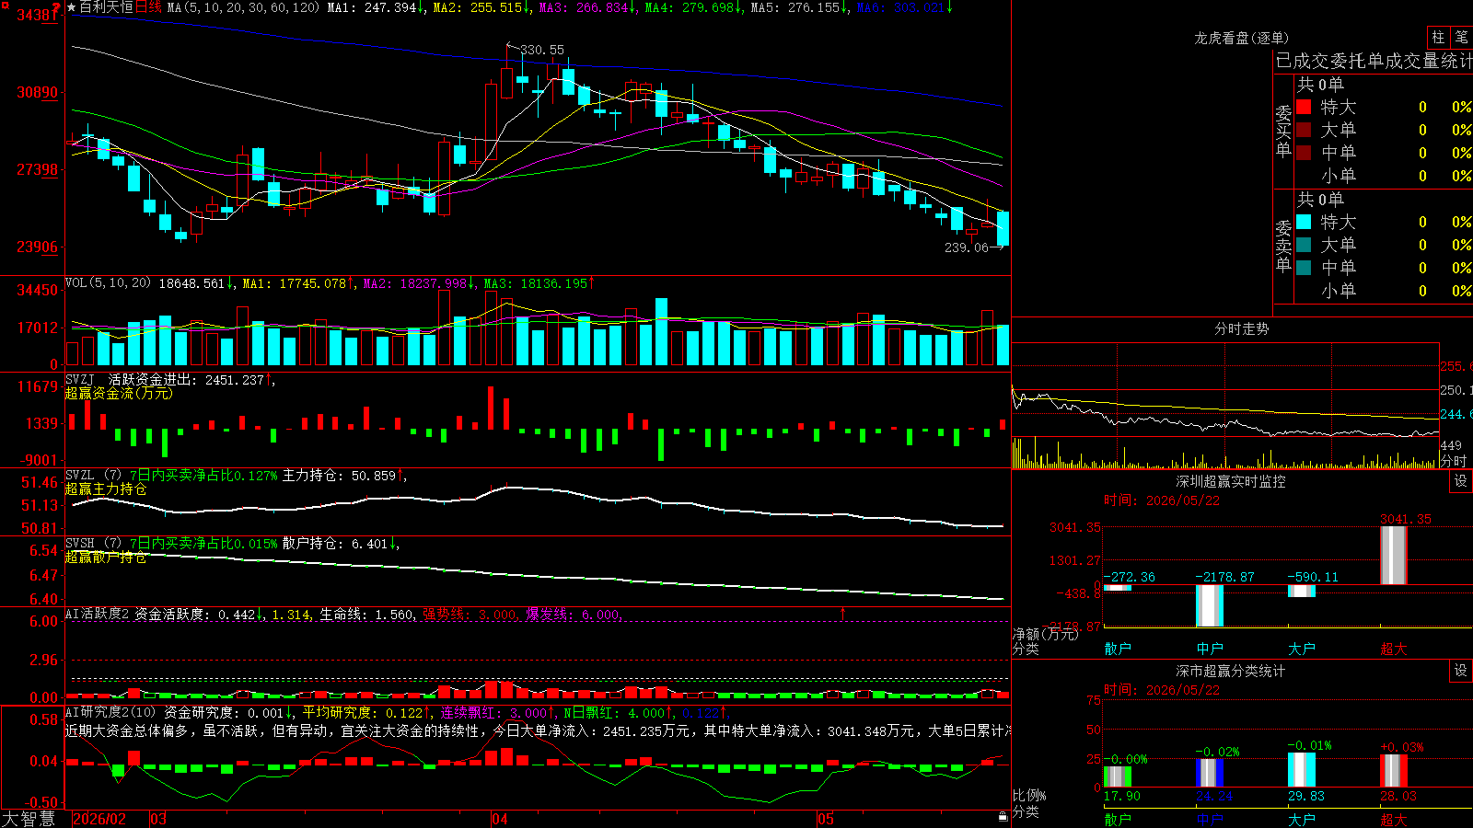This screenshot has height=828, width=1473.
Task: Click the 330.55 high price label
Action: pos(542,50)
